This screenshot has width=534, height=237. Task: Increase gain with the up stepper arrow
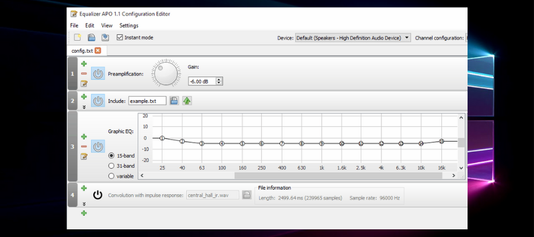tap(220, 79)
